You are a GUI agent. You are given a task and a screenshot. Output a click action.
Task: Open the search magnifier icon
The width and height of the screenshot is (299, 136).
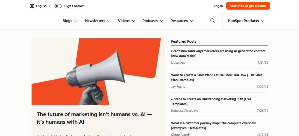pyautogui.click(x=213, y=21)
